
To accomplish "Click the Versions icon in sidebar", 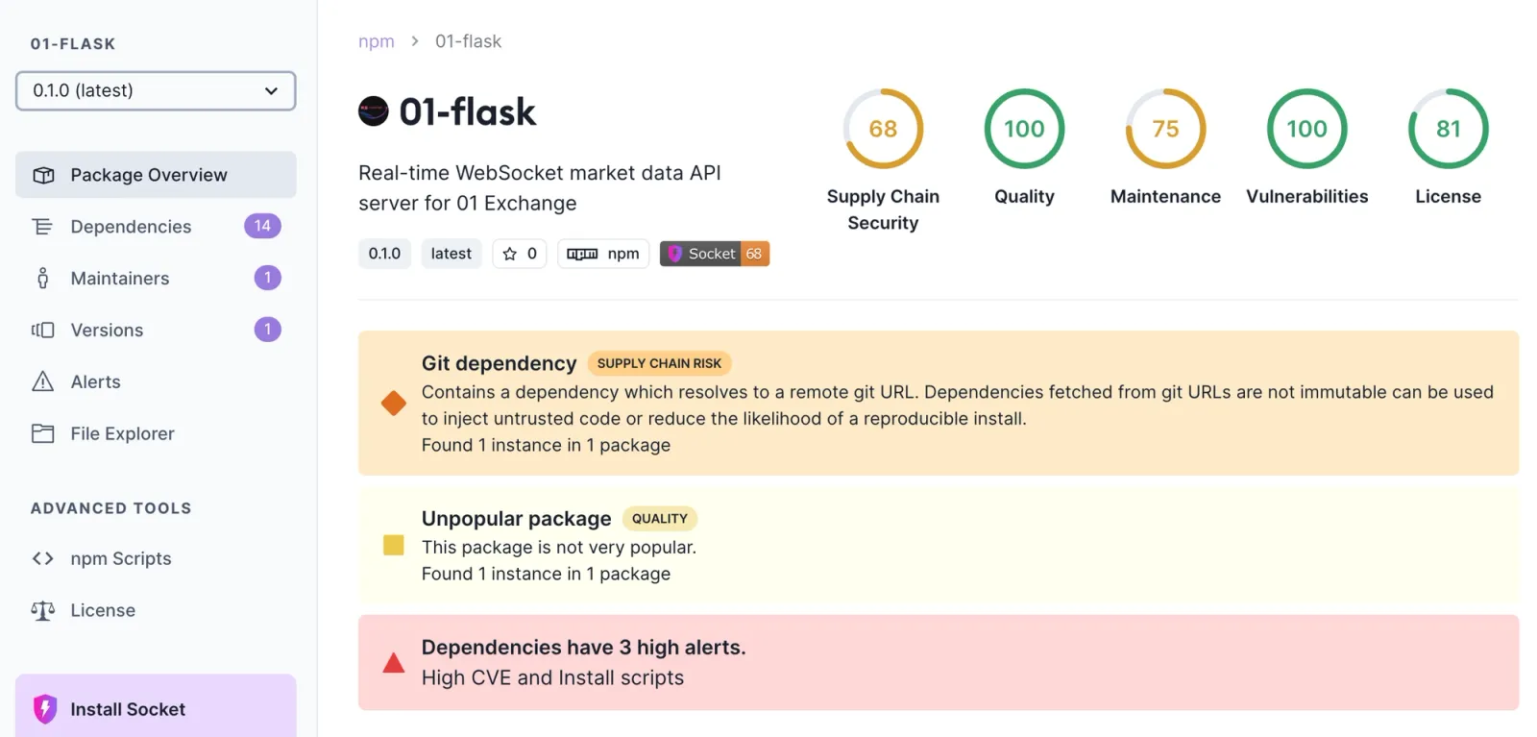I will click(42, 331).
